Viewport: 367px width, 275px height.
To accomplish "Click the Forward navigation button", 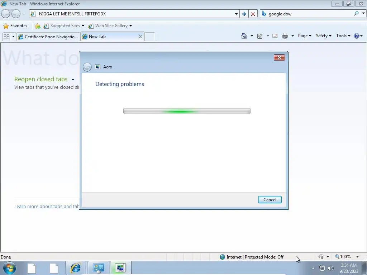I will [16, 14].
